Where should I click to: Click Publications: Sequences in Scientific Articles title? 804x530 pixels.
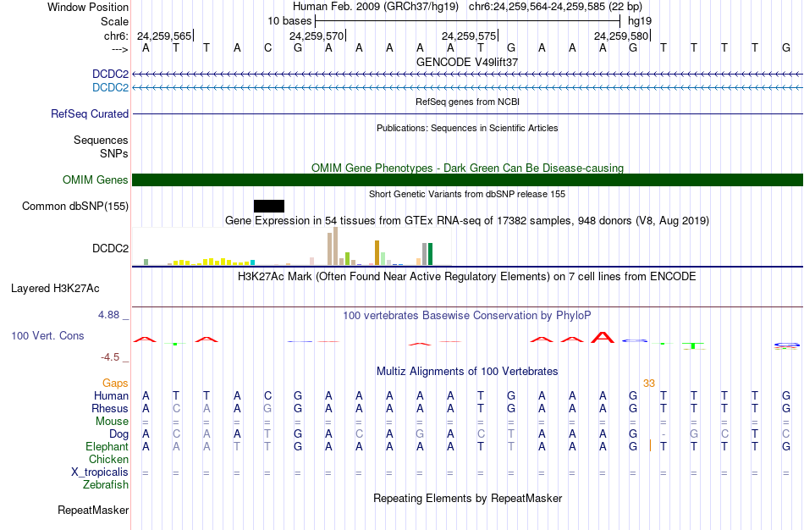click(467, 128)
